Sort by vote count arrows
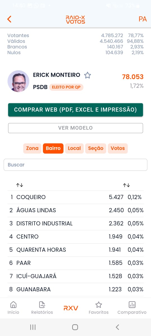The image size is (151, 336). tap(126, 185)
